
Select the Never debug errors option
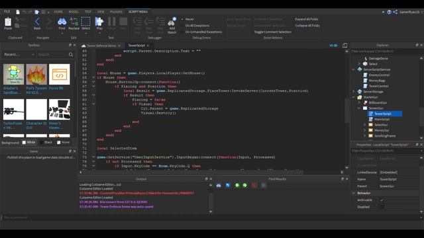pos(187,19)
